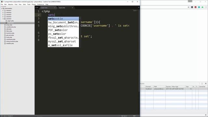
Task: Open shorthands.php from the sidebar
Action: [11, 39]
